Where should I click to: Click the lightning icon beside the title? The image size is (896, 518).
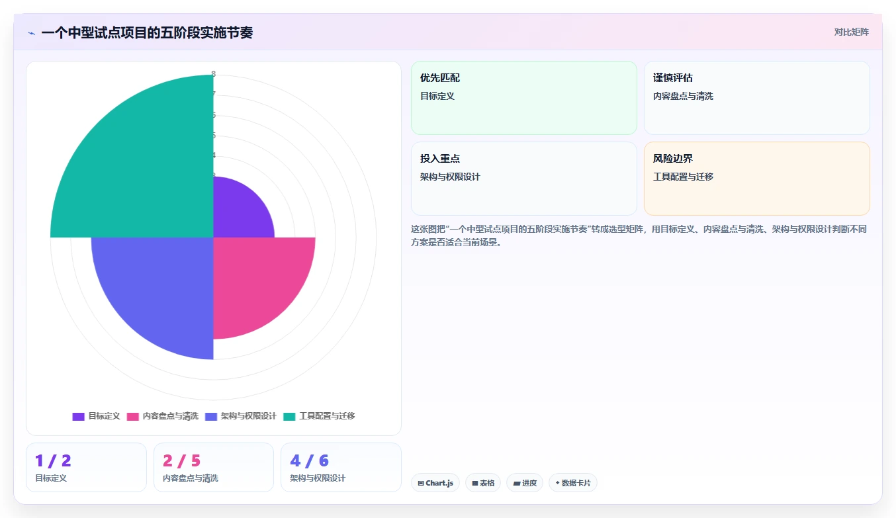point(31,33)
